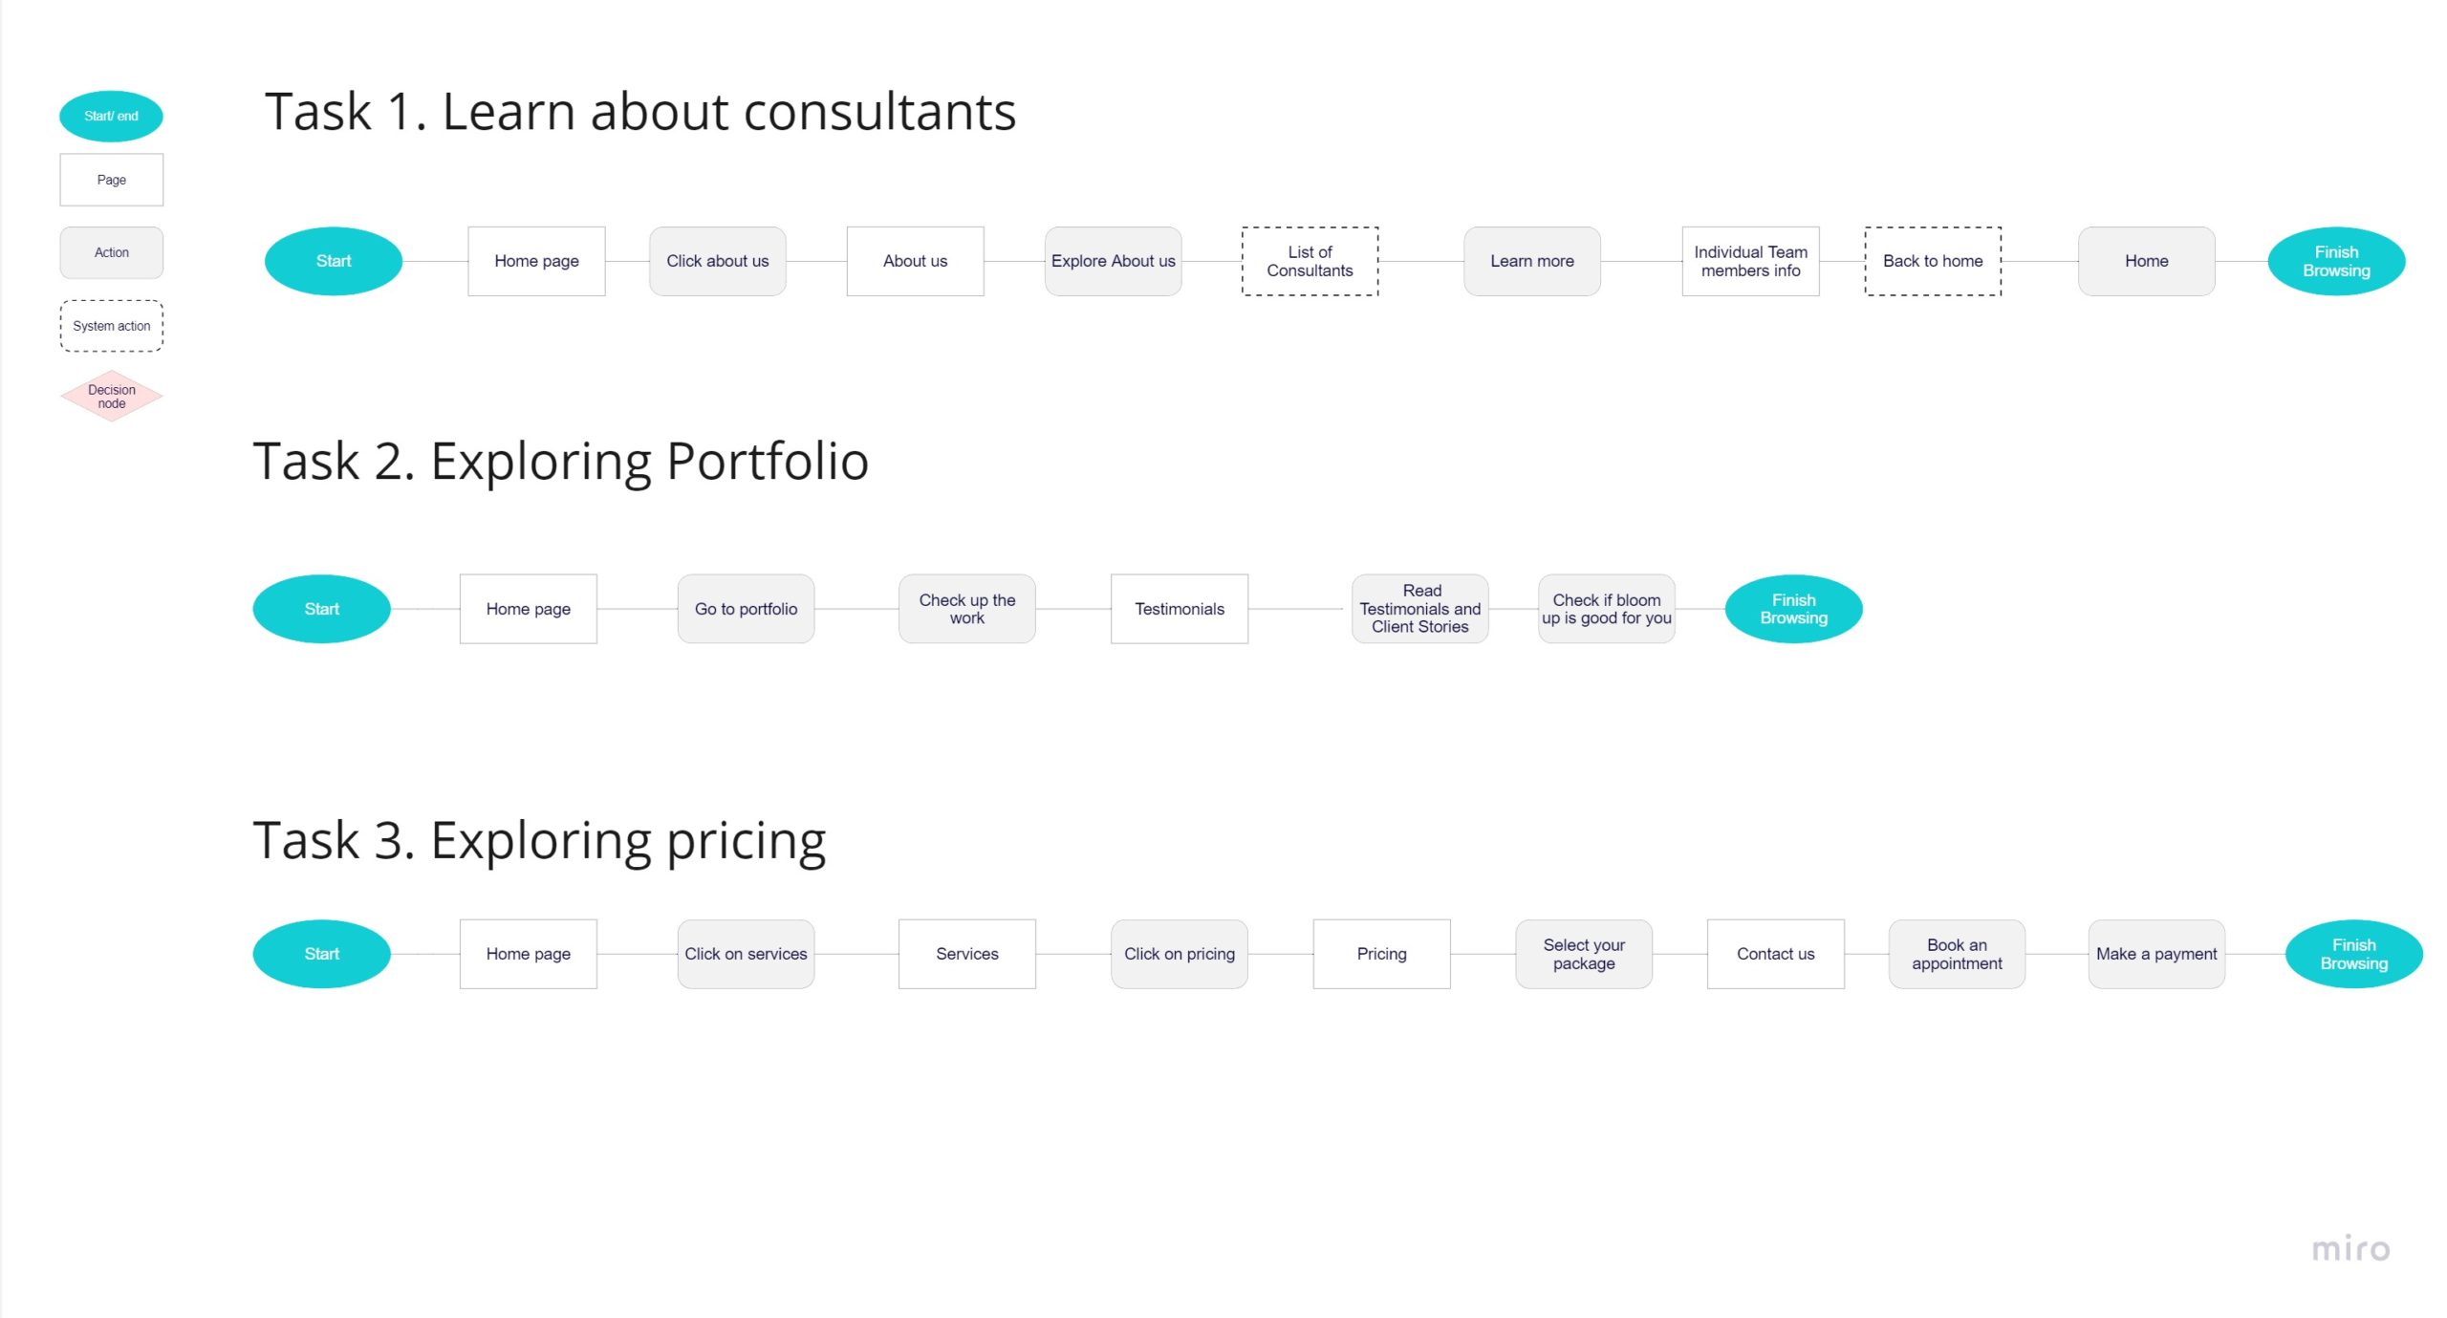The image size is (2447, 1318).
Task: Click the 'Click about us' action node
Action: [x=717, y=261]
